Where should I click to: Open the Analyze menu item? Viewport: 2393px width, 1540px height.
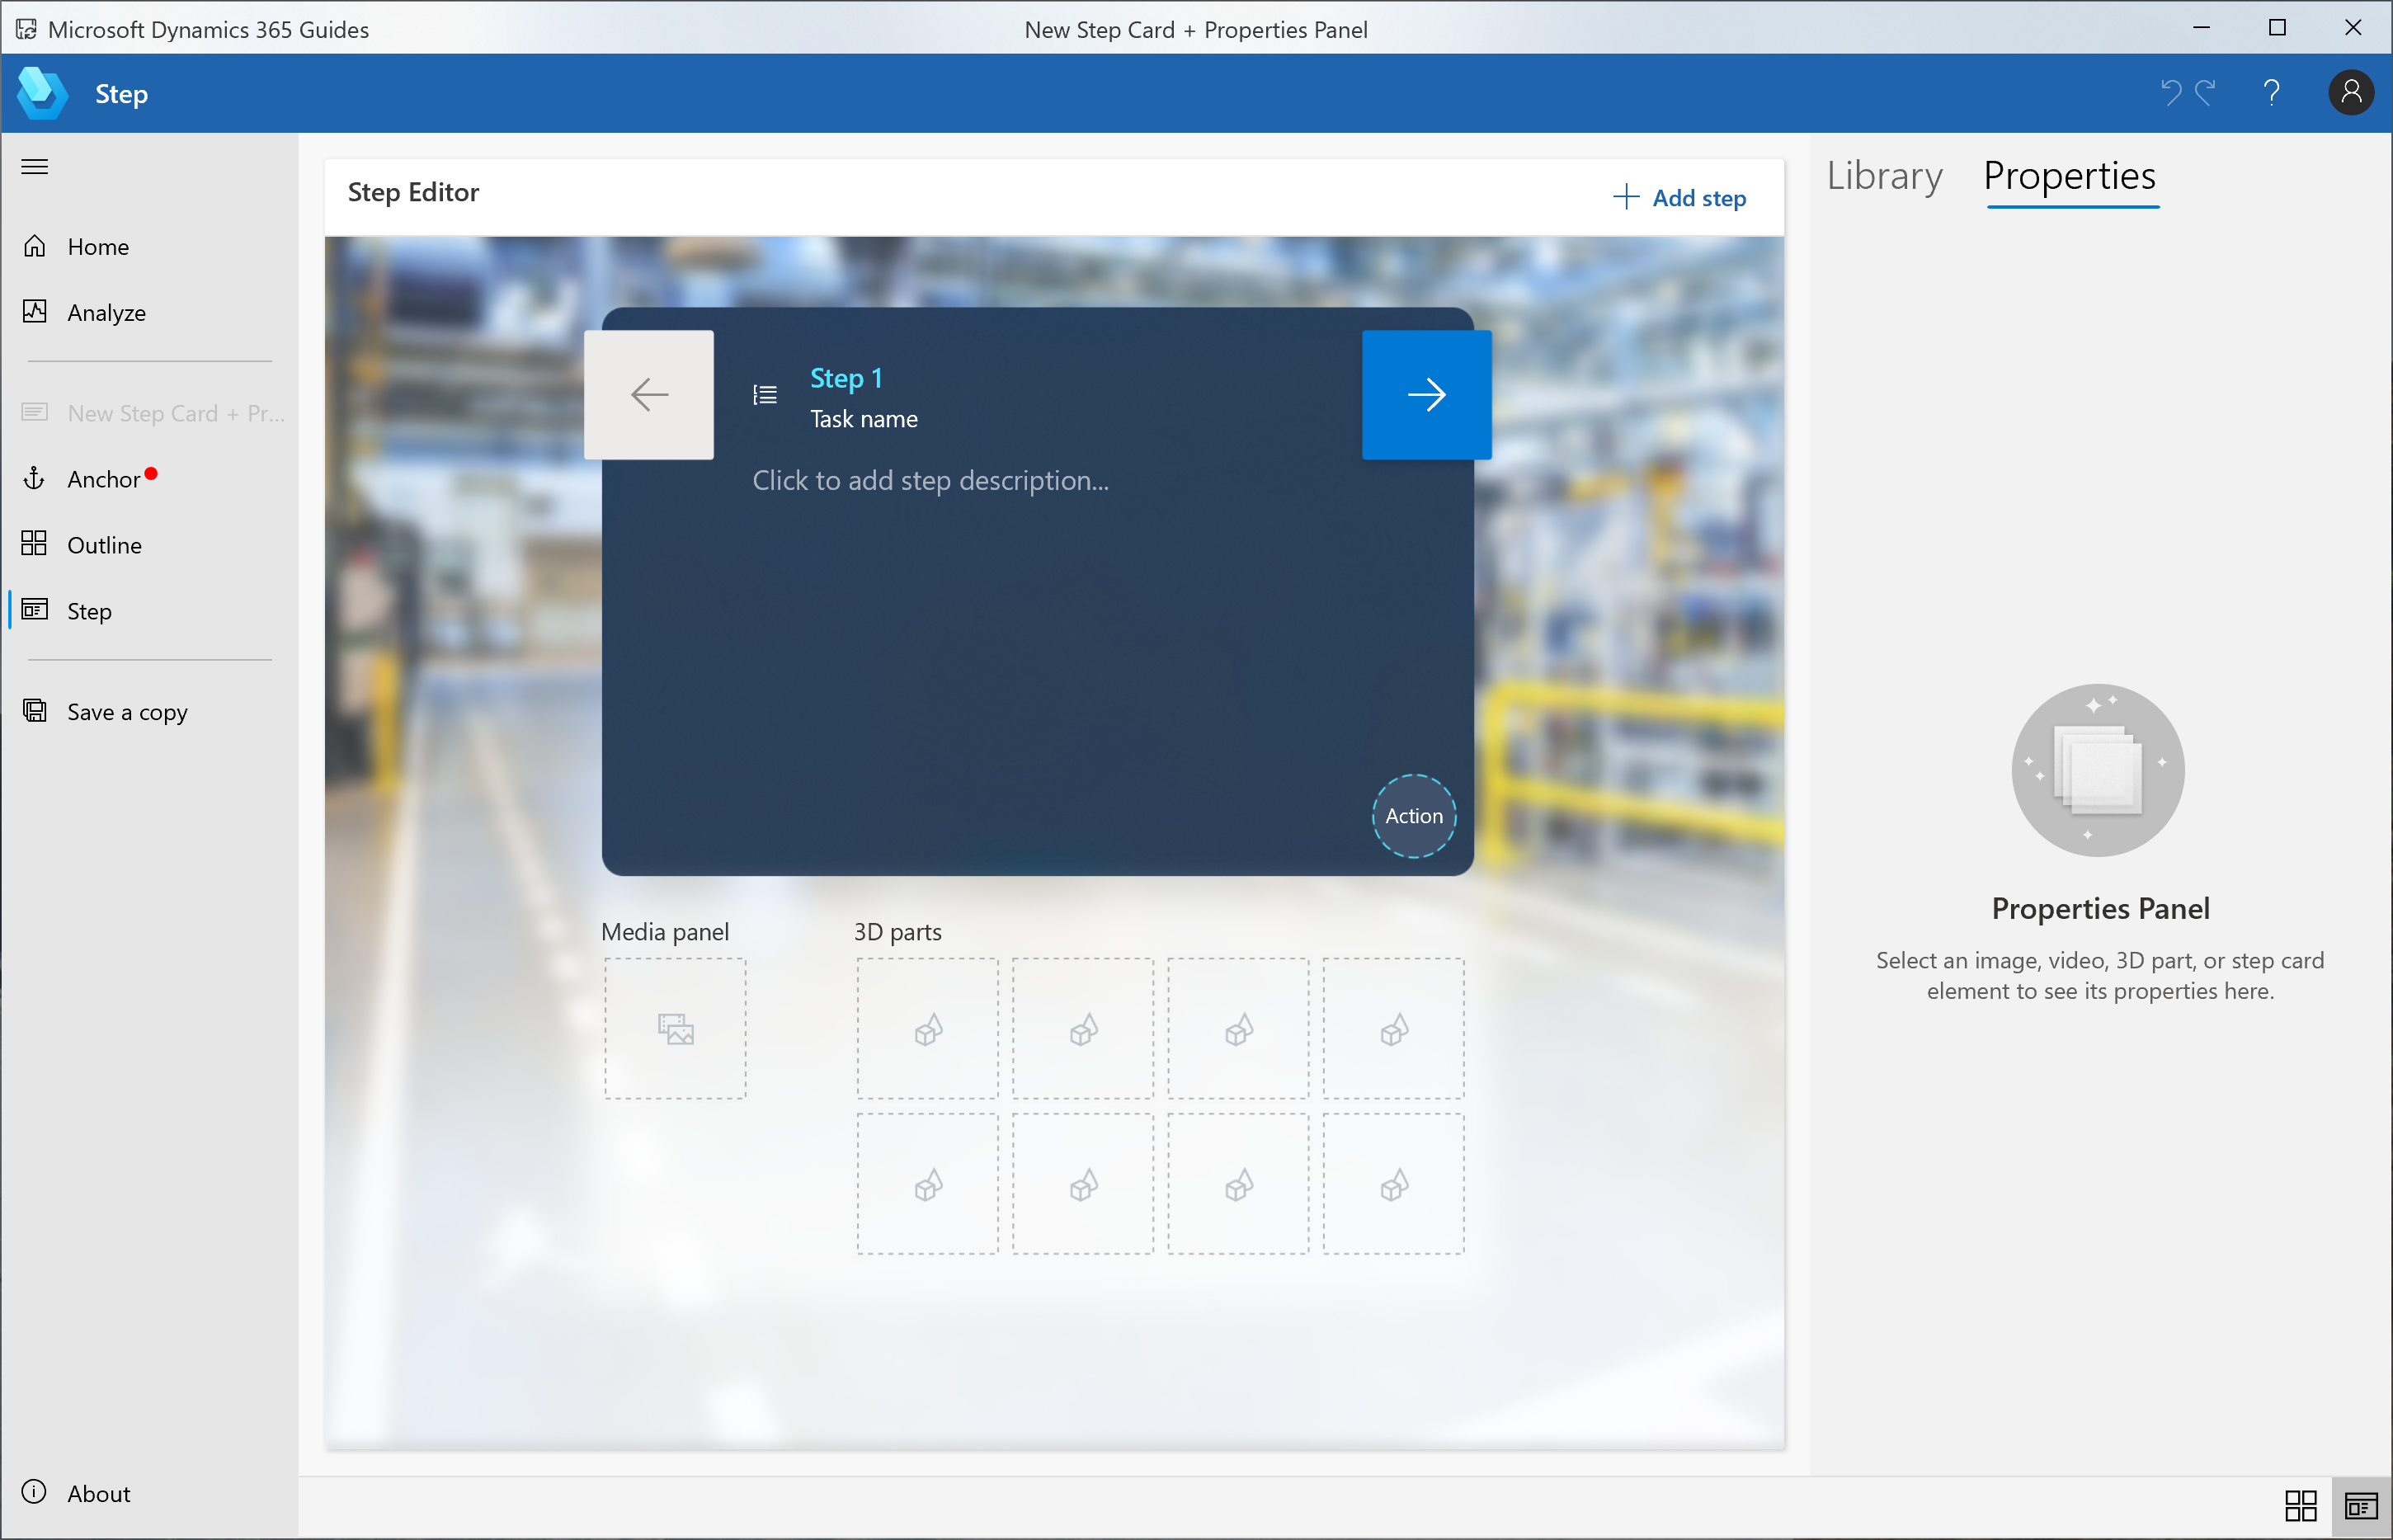click(x=105, y=310)
